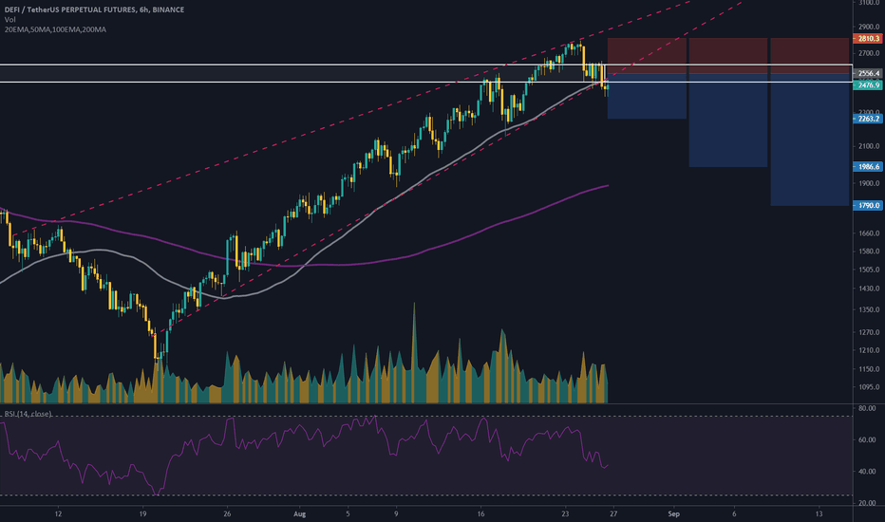
Task: Click the 1660.0 price axis value
Action: click(869, 233)
